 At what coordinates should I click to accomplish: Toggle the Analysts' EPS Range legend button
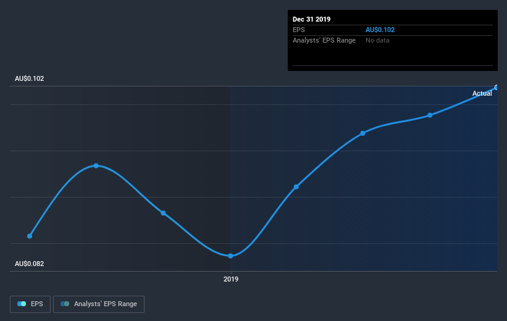(99, 304)
